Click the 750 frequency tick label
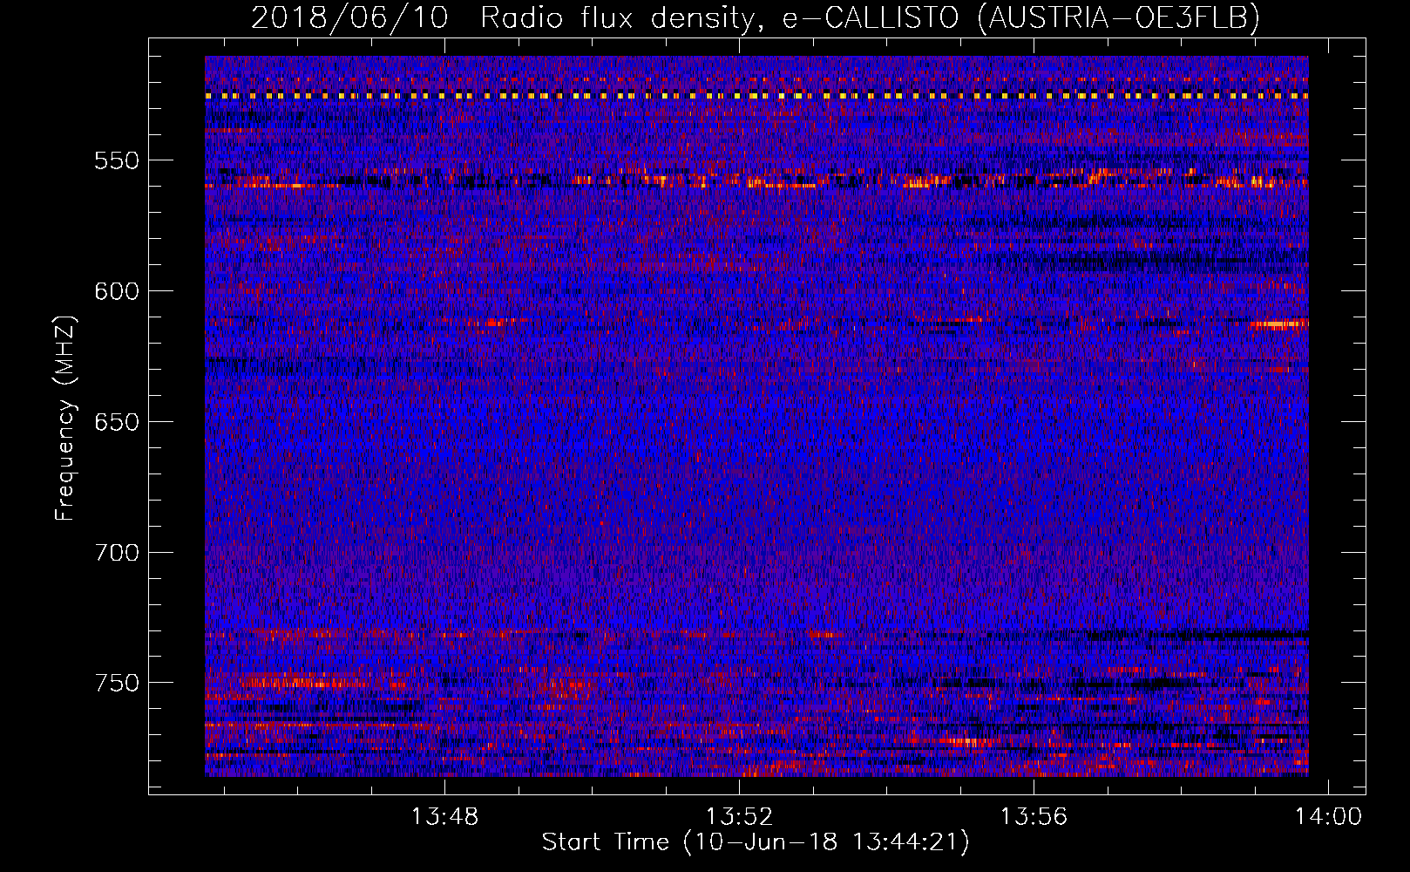 [x=117, y=683]
